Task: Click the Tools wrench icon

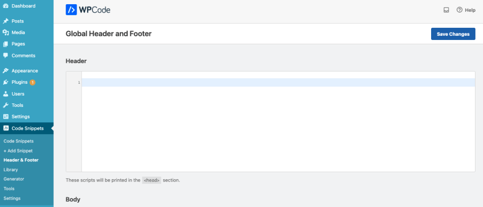Action: (x=6, y=105)
